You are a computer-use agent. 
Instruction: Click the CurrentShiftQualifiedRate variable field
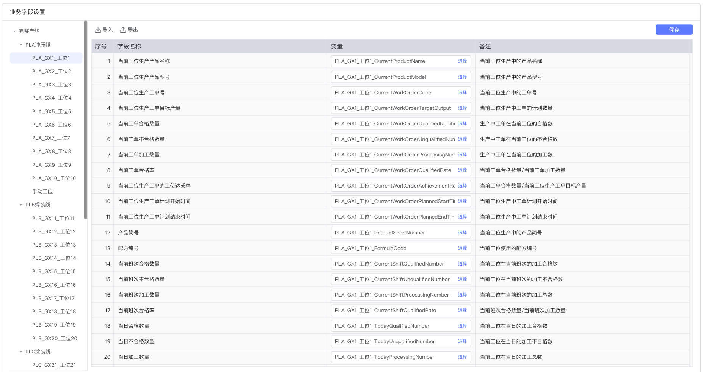(x=394, y=310)
